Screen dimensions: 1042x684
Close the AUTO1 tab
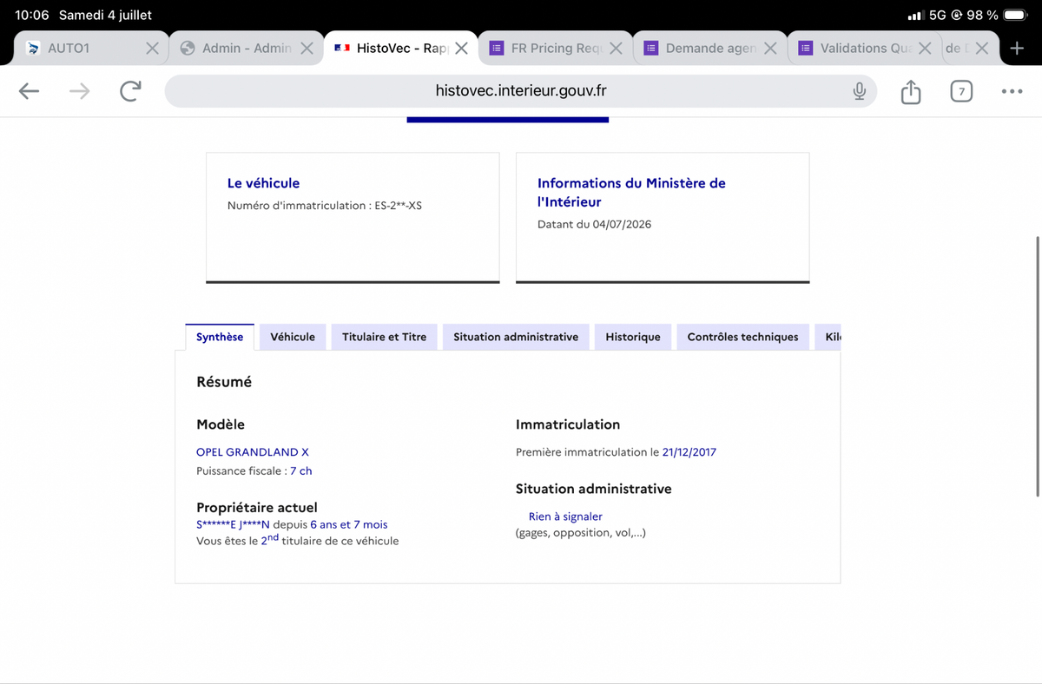(x=152, y=49)
